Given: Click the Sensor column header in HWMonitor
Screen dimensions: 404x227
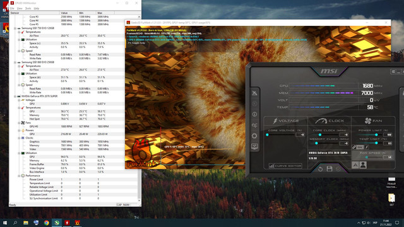Looking at the screenshot, I should tap(34, 13).
